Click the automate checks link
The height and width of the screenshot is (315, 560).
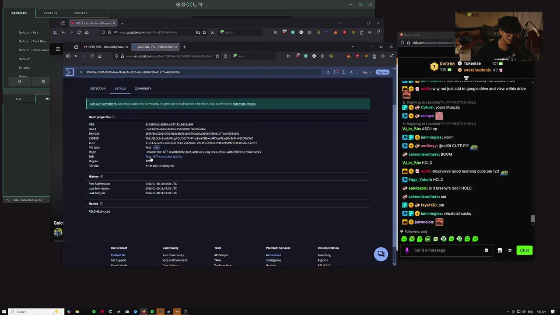(x=244, y=104)
